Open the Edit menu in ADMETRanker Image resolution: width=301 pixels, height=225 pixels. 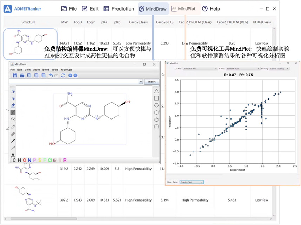tap(90, 9)
